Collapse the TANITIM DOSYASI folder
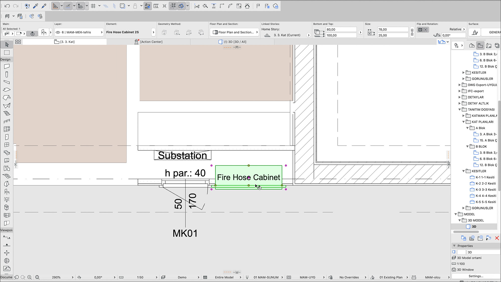This screenshot has width=501, height=282. tap(460, 110)
